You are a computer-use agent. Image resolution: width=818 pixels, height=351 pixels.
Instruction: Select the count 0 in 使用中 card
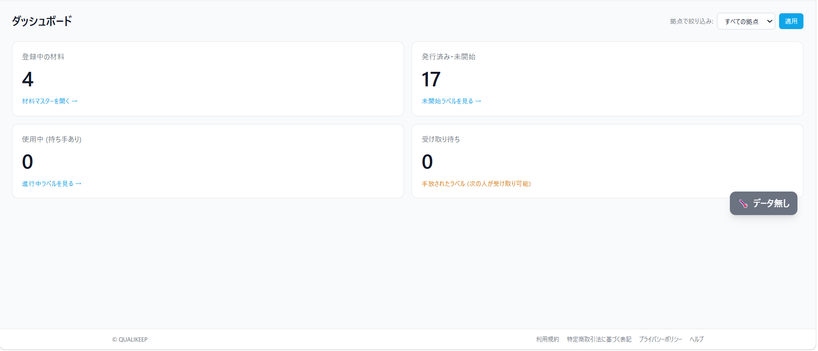[x=27, y=162]
